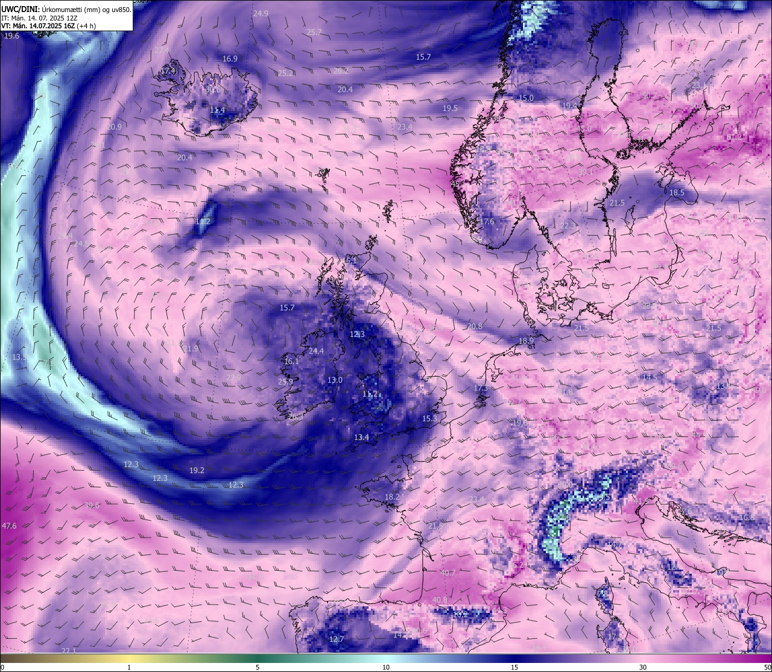Viewport: 772px width, 672px height.
Task: Click the VT: Mán. 14.07.2025 16Z line
Action: coord(48,26)
